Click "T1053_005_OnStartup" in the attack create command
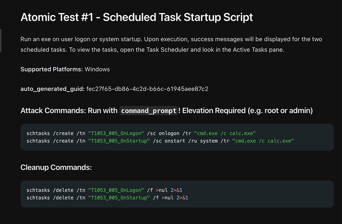Image resolution: width=342 pixels, height=224 pixels. pos(119,141)
